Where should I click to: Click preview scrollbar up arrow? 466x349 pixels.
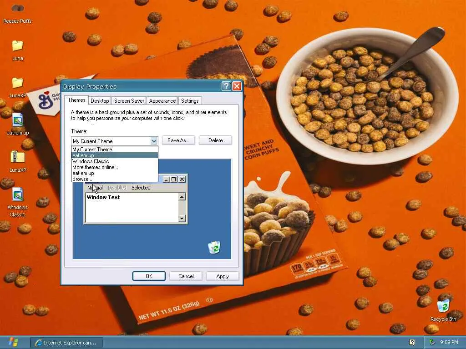coord(182,197)
